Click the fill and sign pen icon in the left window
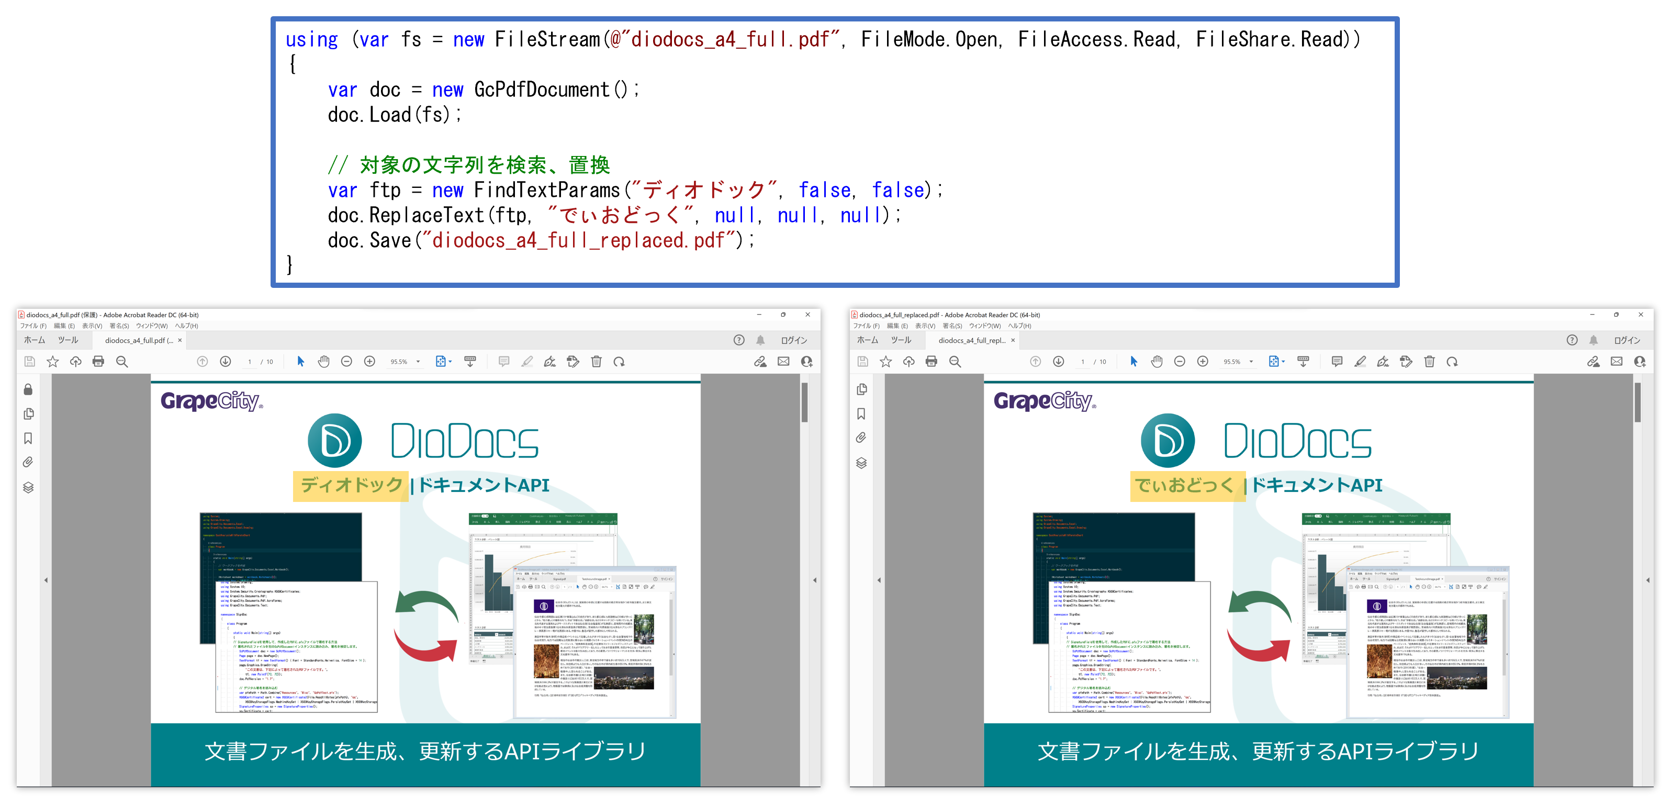Image resolution: width=1672 pixels, height=805 pixels. pyautogui.click(x=550, y=362)
